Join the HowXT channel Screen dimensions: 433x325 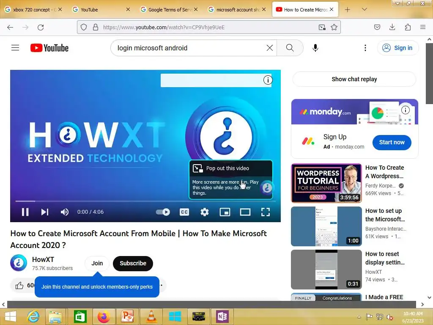[x=97, y=263]
